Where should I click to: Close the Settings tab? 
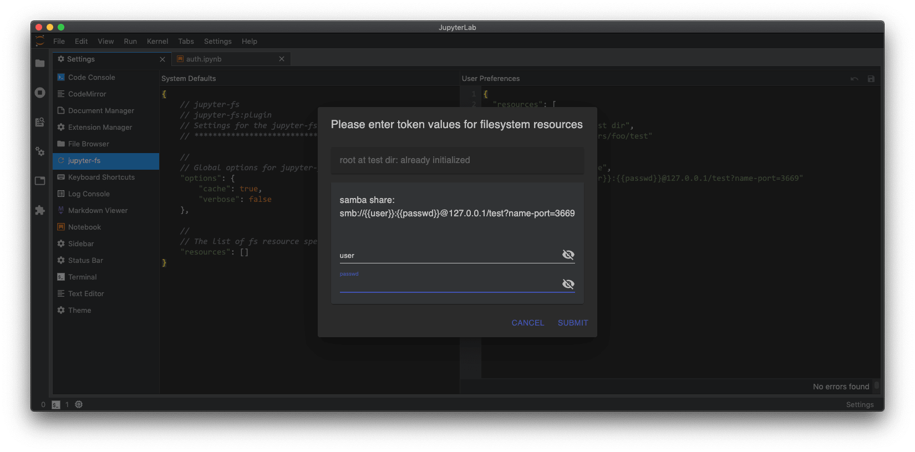(x=162, y=59)
